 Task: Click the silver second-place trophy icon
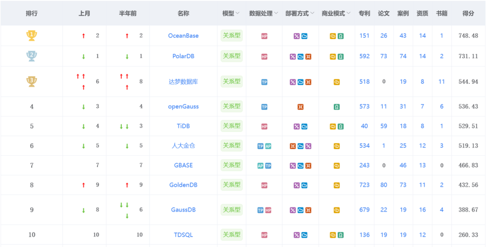point(32,56)
